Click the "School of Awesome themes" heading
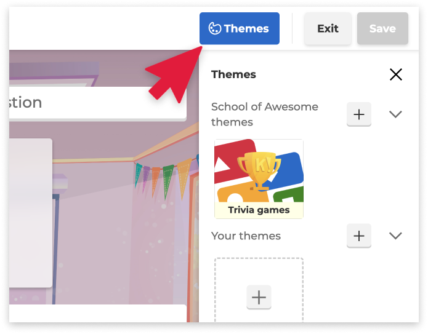Image resolution: width=428 pixels, height=334 pixels. tap(265, 114)
